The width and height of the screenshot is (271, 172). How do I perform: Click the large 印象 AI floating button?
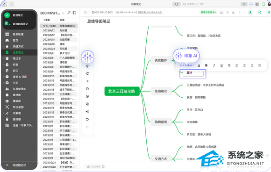coord(186,56)
